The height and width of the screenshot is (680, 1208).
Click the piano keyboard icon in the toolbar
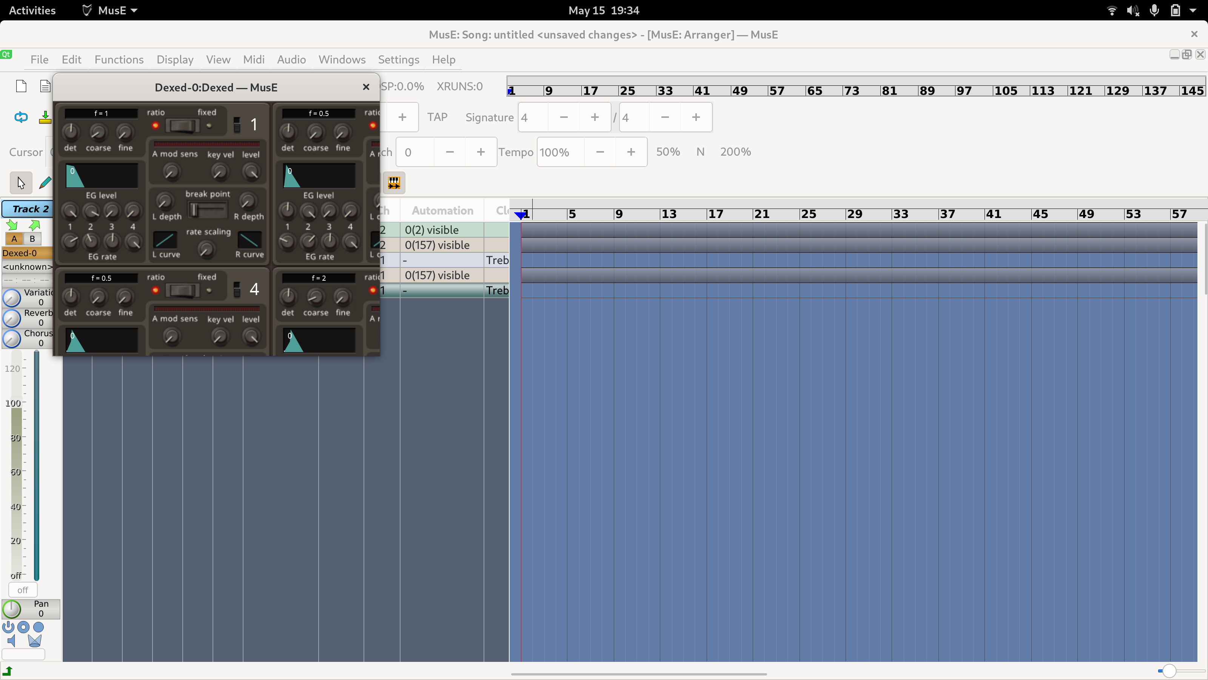(x=394, y=183)
